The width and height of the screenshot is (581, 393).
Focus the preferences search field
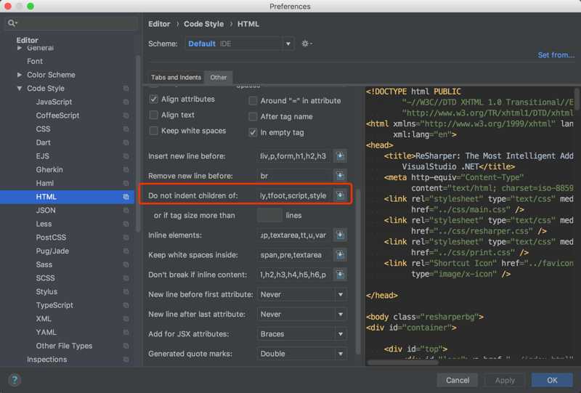[x=72, y=23]
